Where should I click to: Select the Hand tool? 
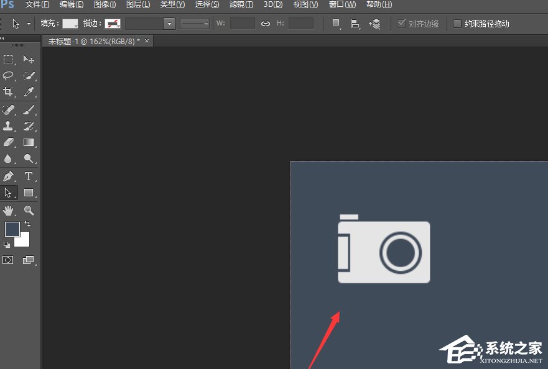coord(8,210)
